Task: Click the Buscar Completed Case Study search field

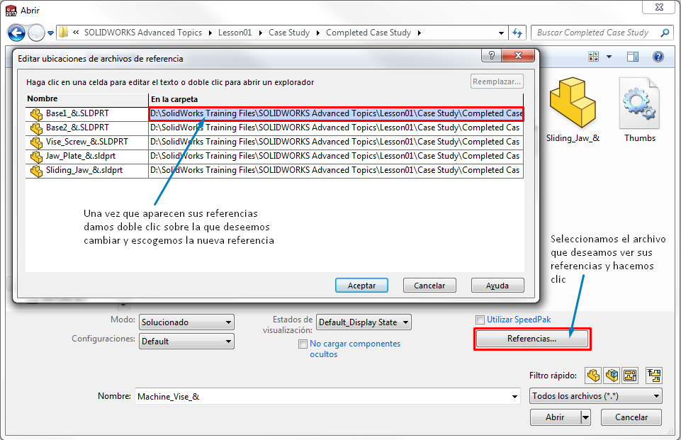Action: tap(595, 33)
